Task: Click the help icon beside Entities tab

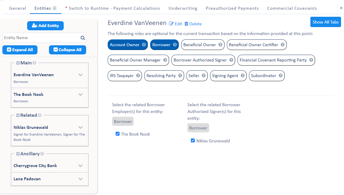Action: [x=55, y=8]
